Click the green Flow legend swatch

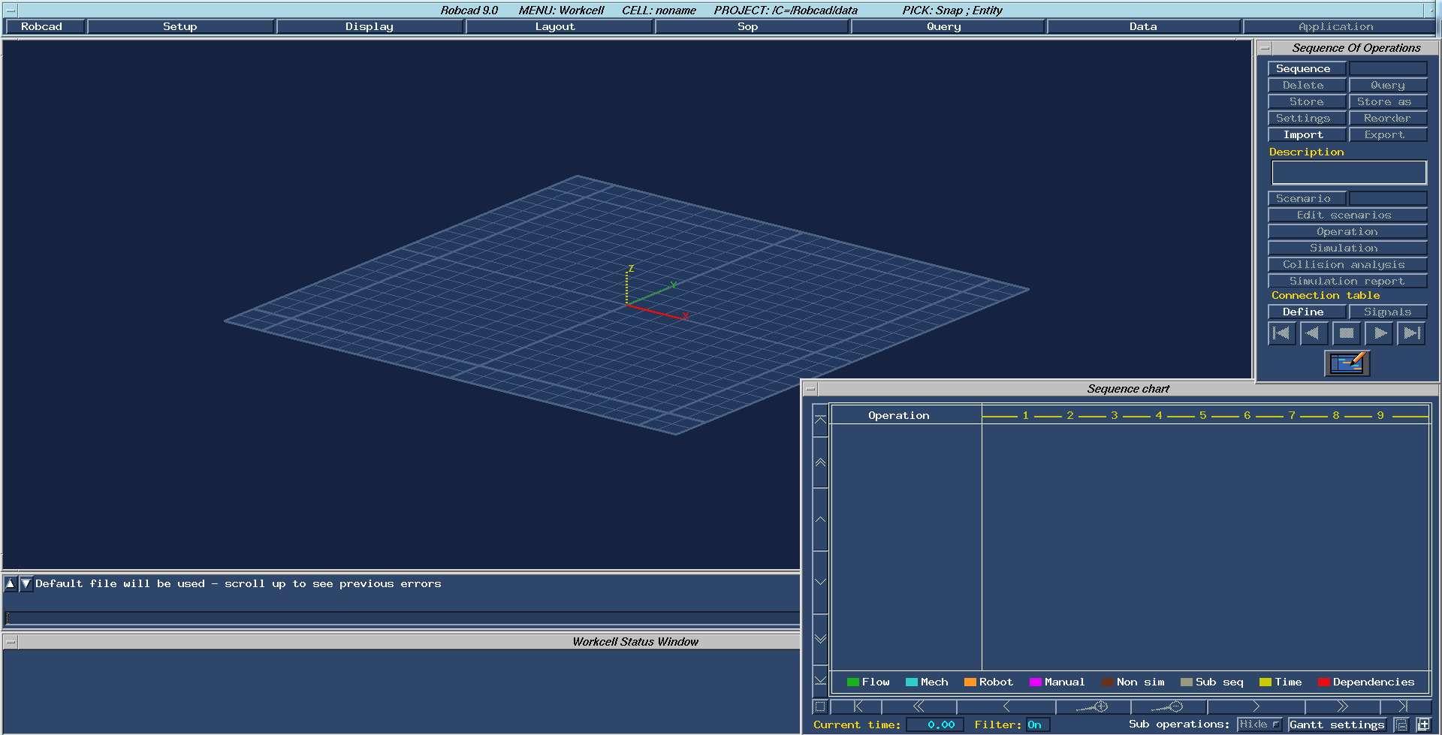click(x=852, y=682)
